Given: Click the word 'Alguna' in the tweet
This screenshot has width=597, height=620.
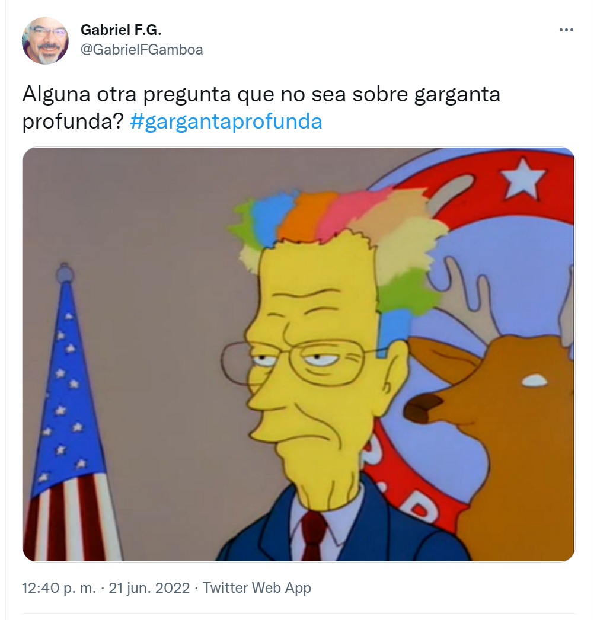Looking at the screenshot, I should coord(56,95).
